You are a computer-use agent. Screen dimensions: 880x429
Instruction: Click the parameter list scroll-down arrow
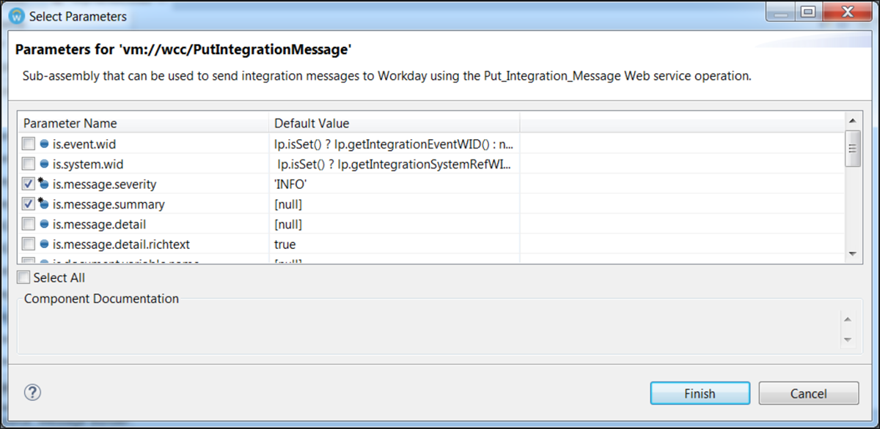(851, 253)
